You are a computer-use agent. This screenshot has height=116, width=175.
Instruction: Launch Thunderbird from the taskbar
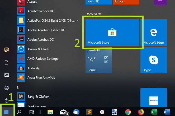76,112
